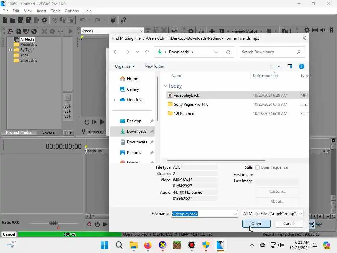Image resolution: width=337 pixels, height=253 pixels.
Task: Collapse the Today group
Action: click(x=165, y=86)
